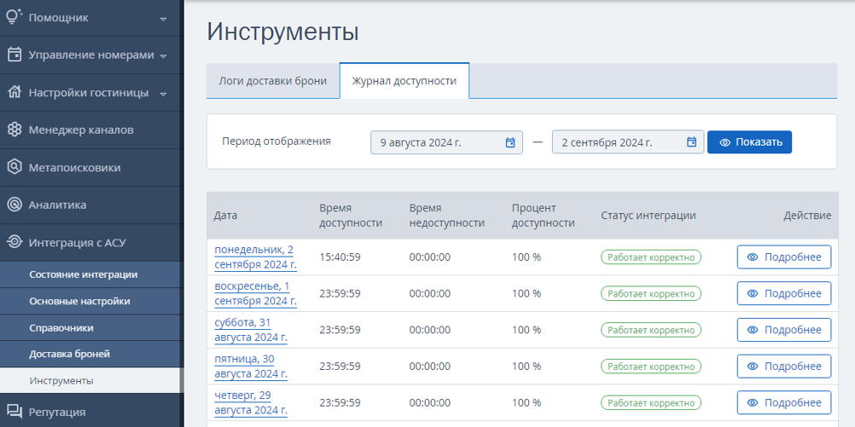The width and height of the screenshot is (855, 427).
Task: Click the Аналитика target icon
Action: coord(15,205)
